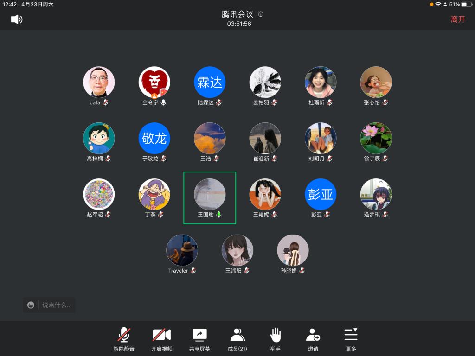
Task: Turn on camera with 开启视频
Action: point(162,339)
